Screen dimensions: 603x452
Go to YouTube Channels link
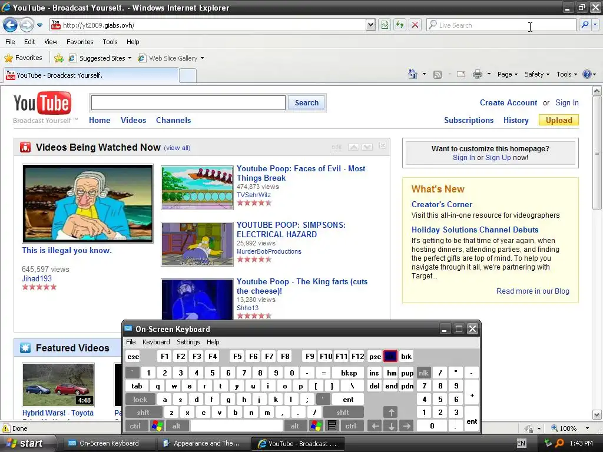[x=174, y=120]
